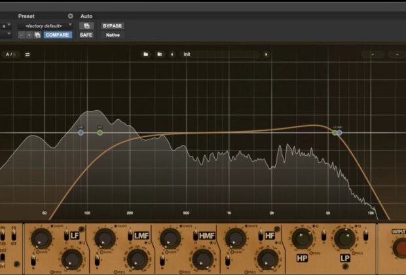Click the HMF gain knob
The height and width of the screenshot is (275, 406).
[170, 238]
